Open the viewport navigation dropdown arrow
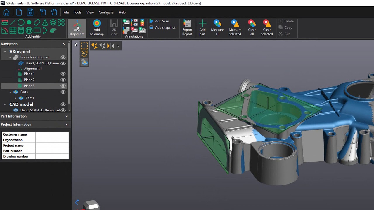The width and height of the screenshot is (374, 210). [x=118, y=45]
